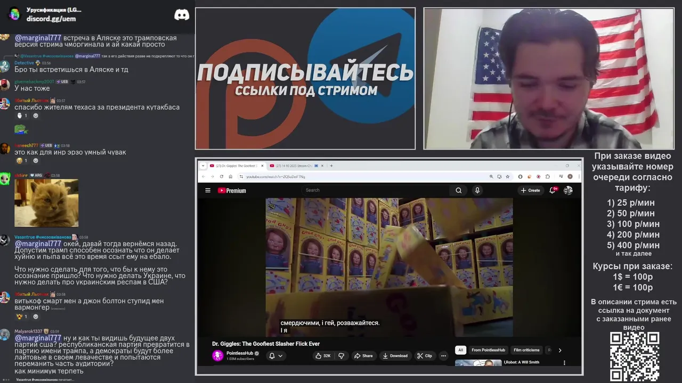The width and height of the screenshot is (682, 383).
Task: Click the browser address bar URL
Action: point(275,177)
